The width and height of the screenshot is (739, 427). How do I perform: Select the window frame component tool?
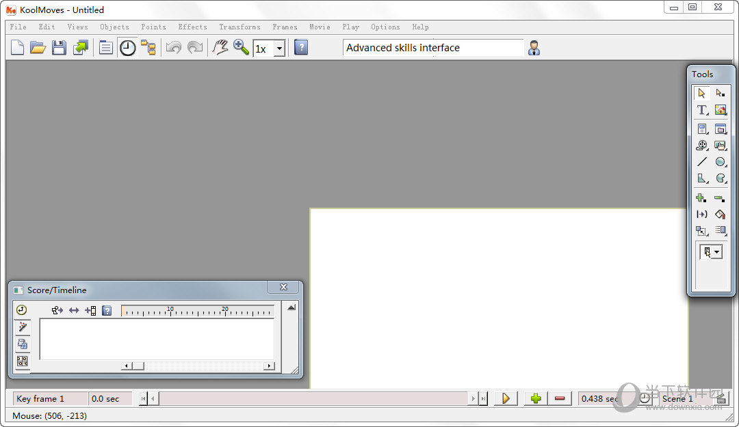[x=720, y=128]
